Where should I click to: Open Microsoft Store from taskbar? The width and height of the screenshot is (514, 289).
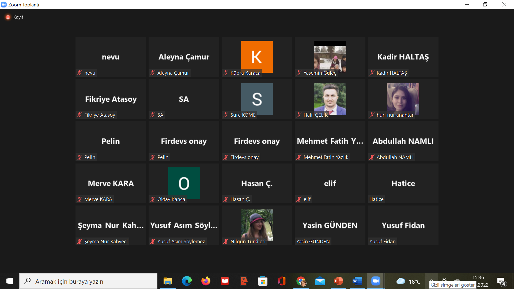[263, 281]
